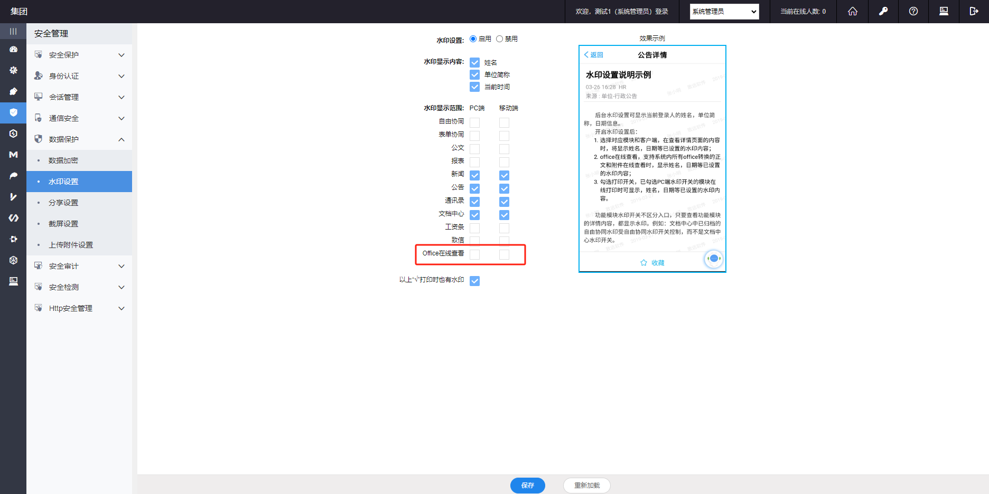Image resolution: width=989 pixels, height=494 pixels.
Task: Uncheck the PC端 box for 文档中心
Action: coord(475,215)
